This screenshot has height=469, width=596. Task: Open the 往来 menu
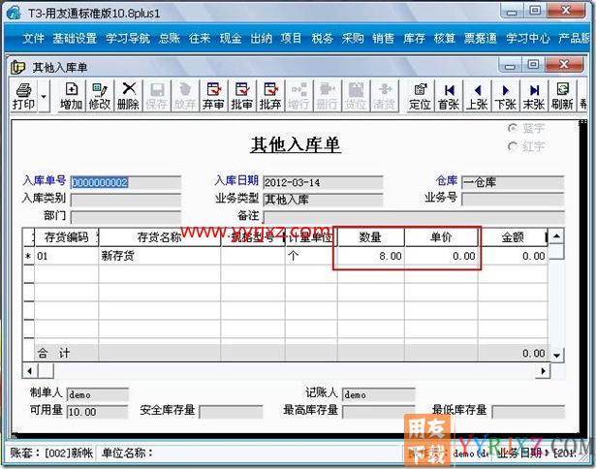(200, 38)
